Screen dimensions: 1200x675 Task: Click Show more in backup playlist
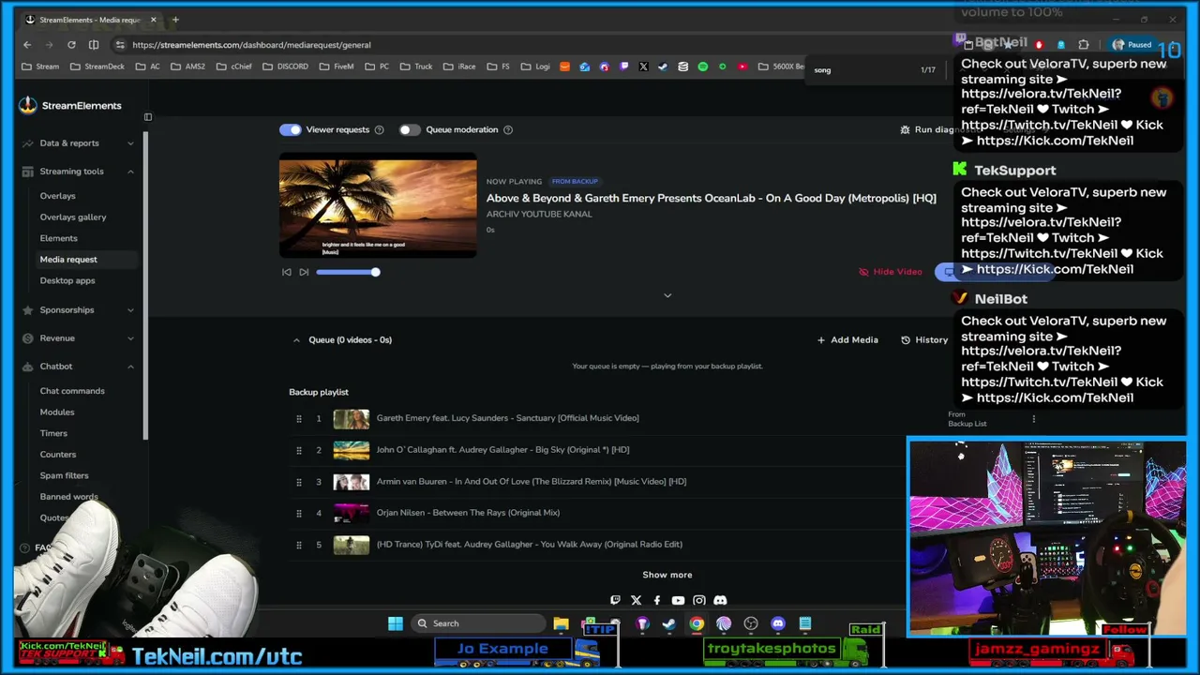click(667, 575)
